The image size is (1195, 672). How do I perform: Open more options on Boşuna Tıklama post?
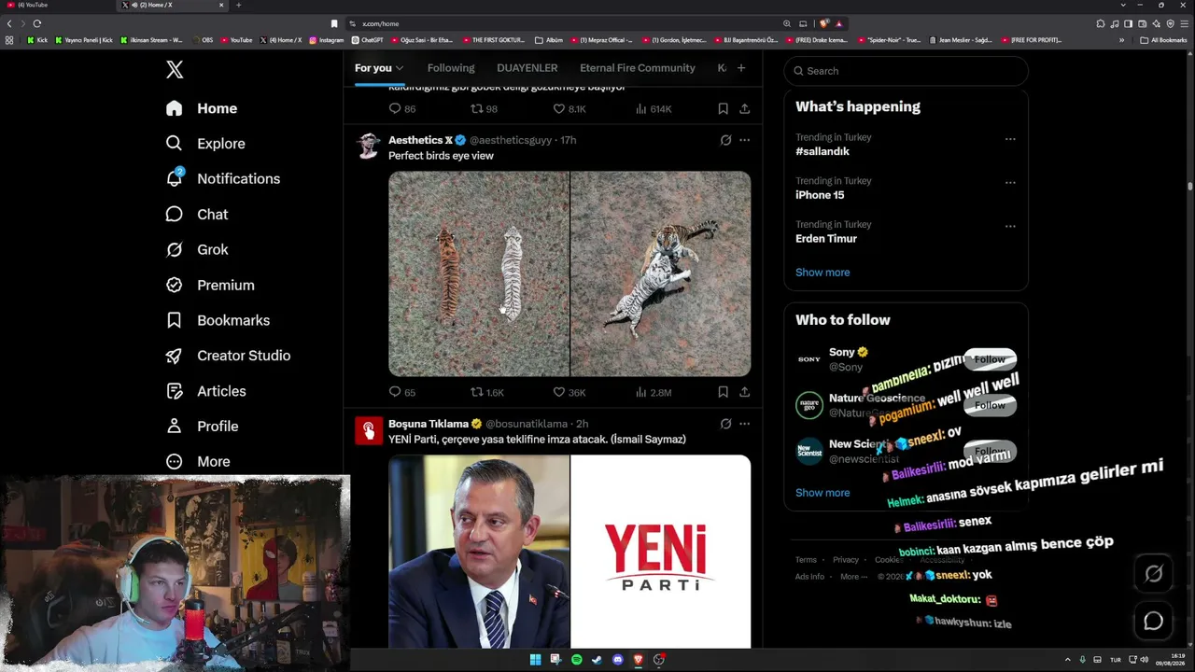744,424
